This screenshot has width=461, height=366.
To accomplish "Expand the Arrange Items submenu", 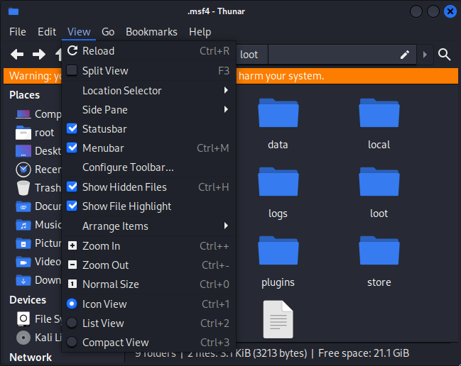I will [148, 226].
